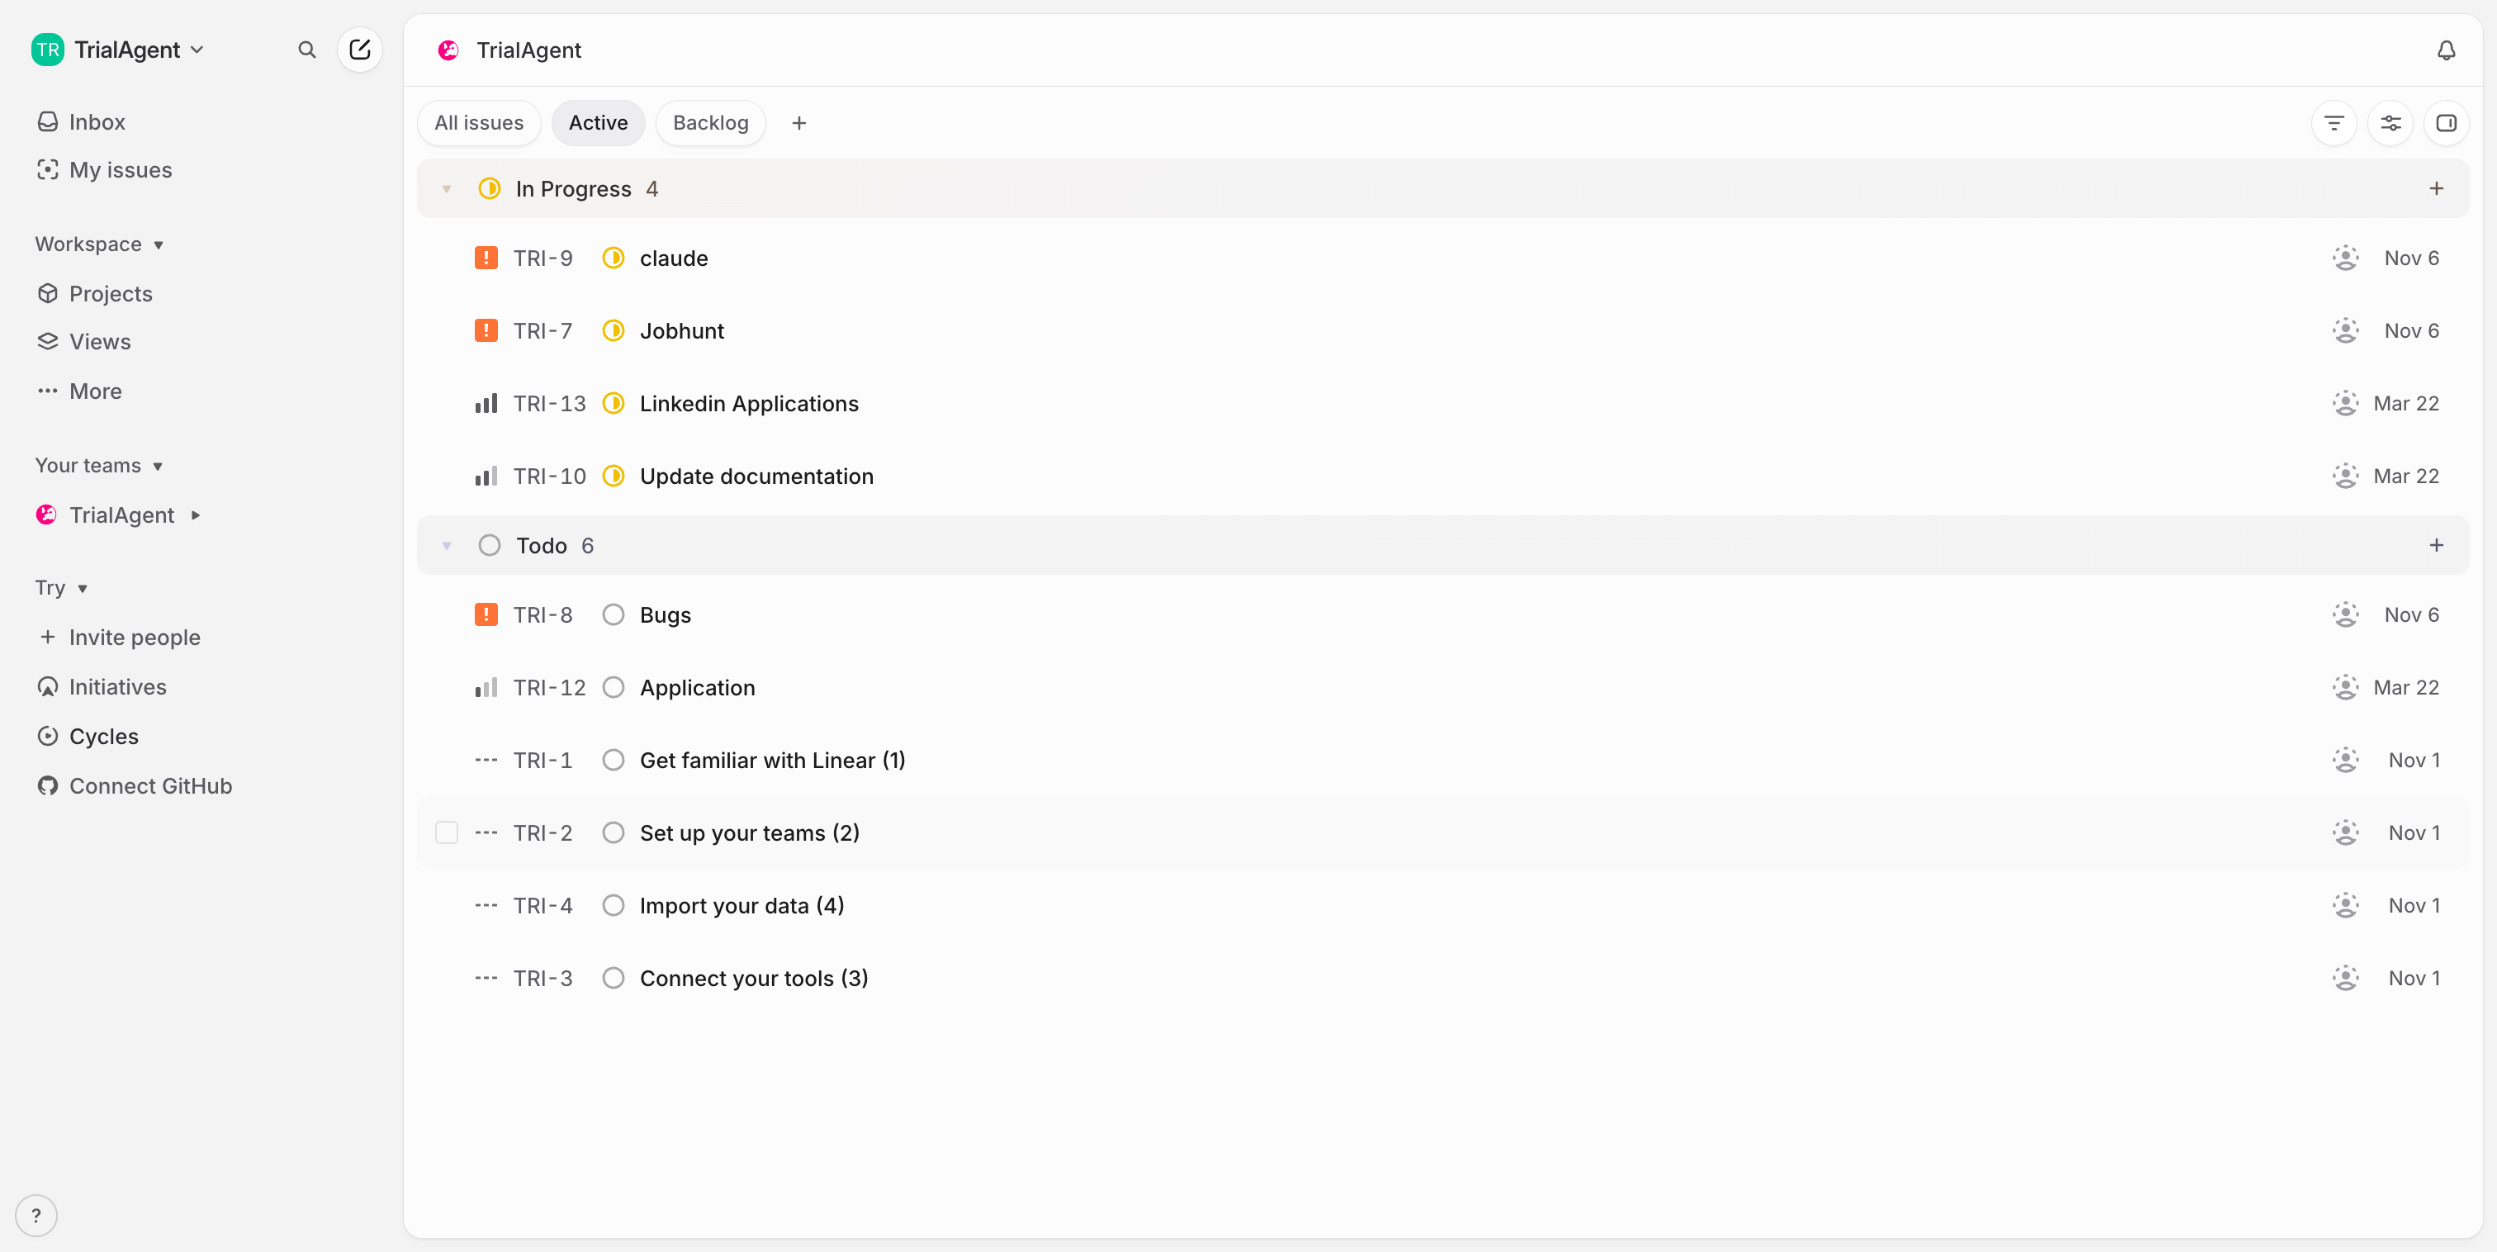
Task: Switch to the Backlog tab
Action: click(x=709, y=122)
